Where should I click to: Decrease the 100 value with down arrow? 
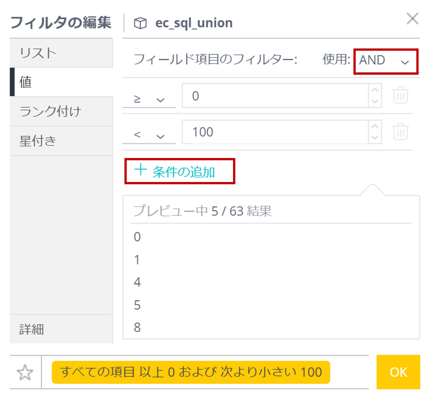pyautogui.click(x=375, y=137)
